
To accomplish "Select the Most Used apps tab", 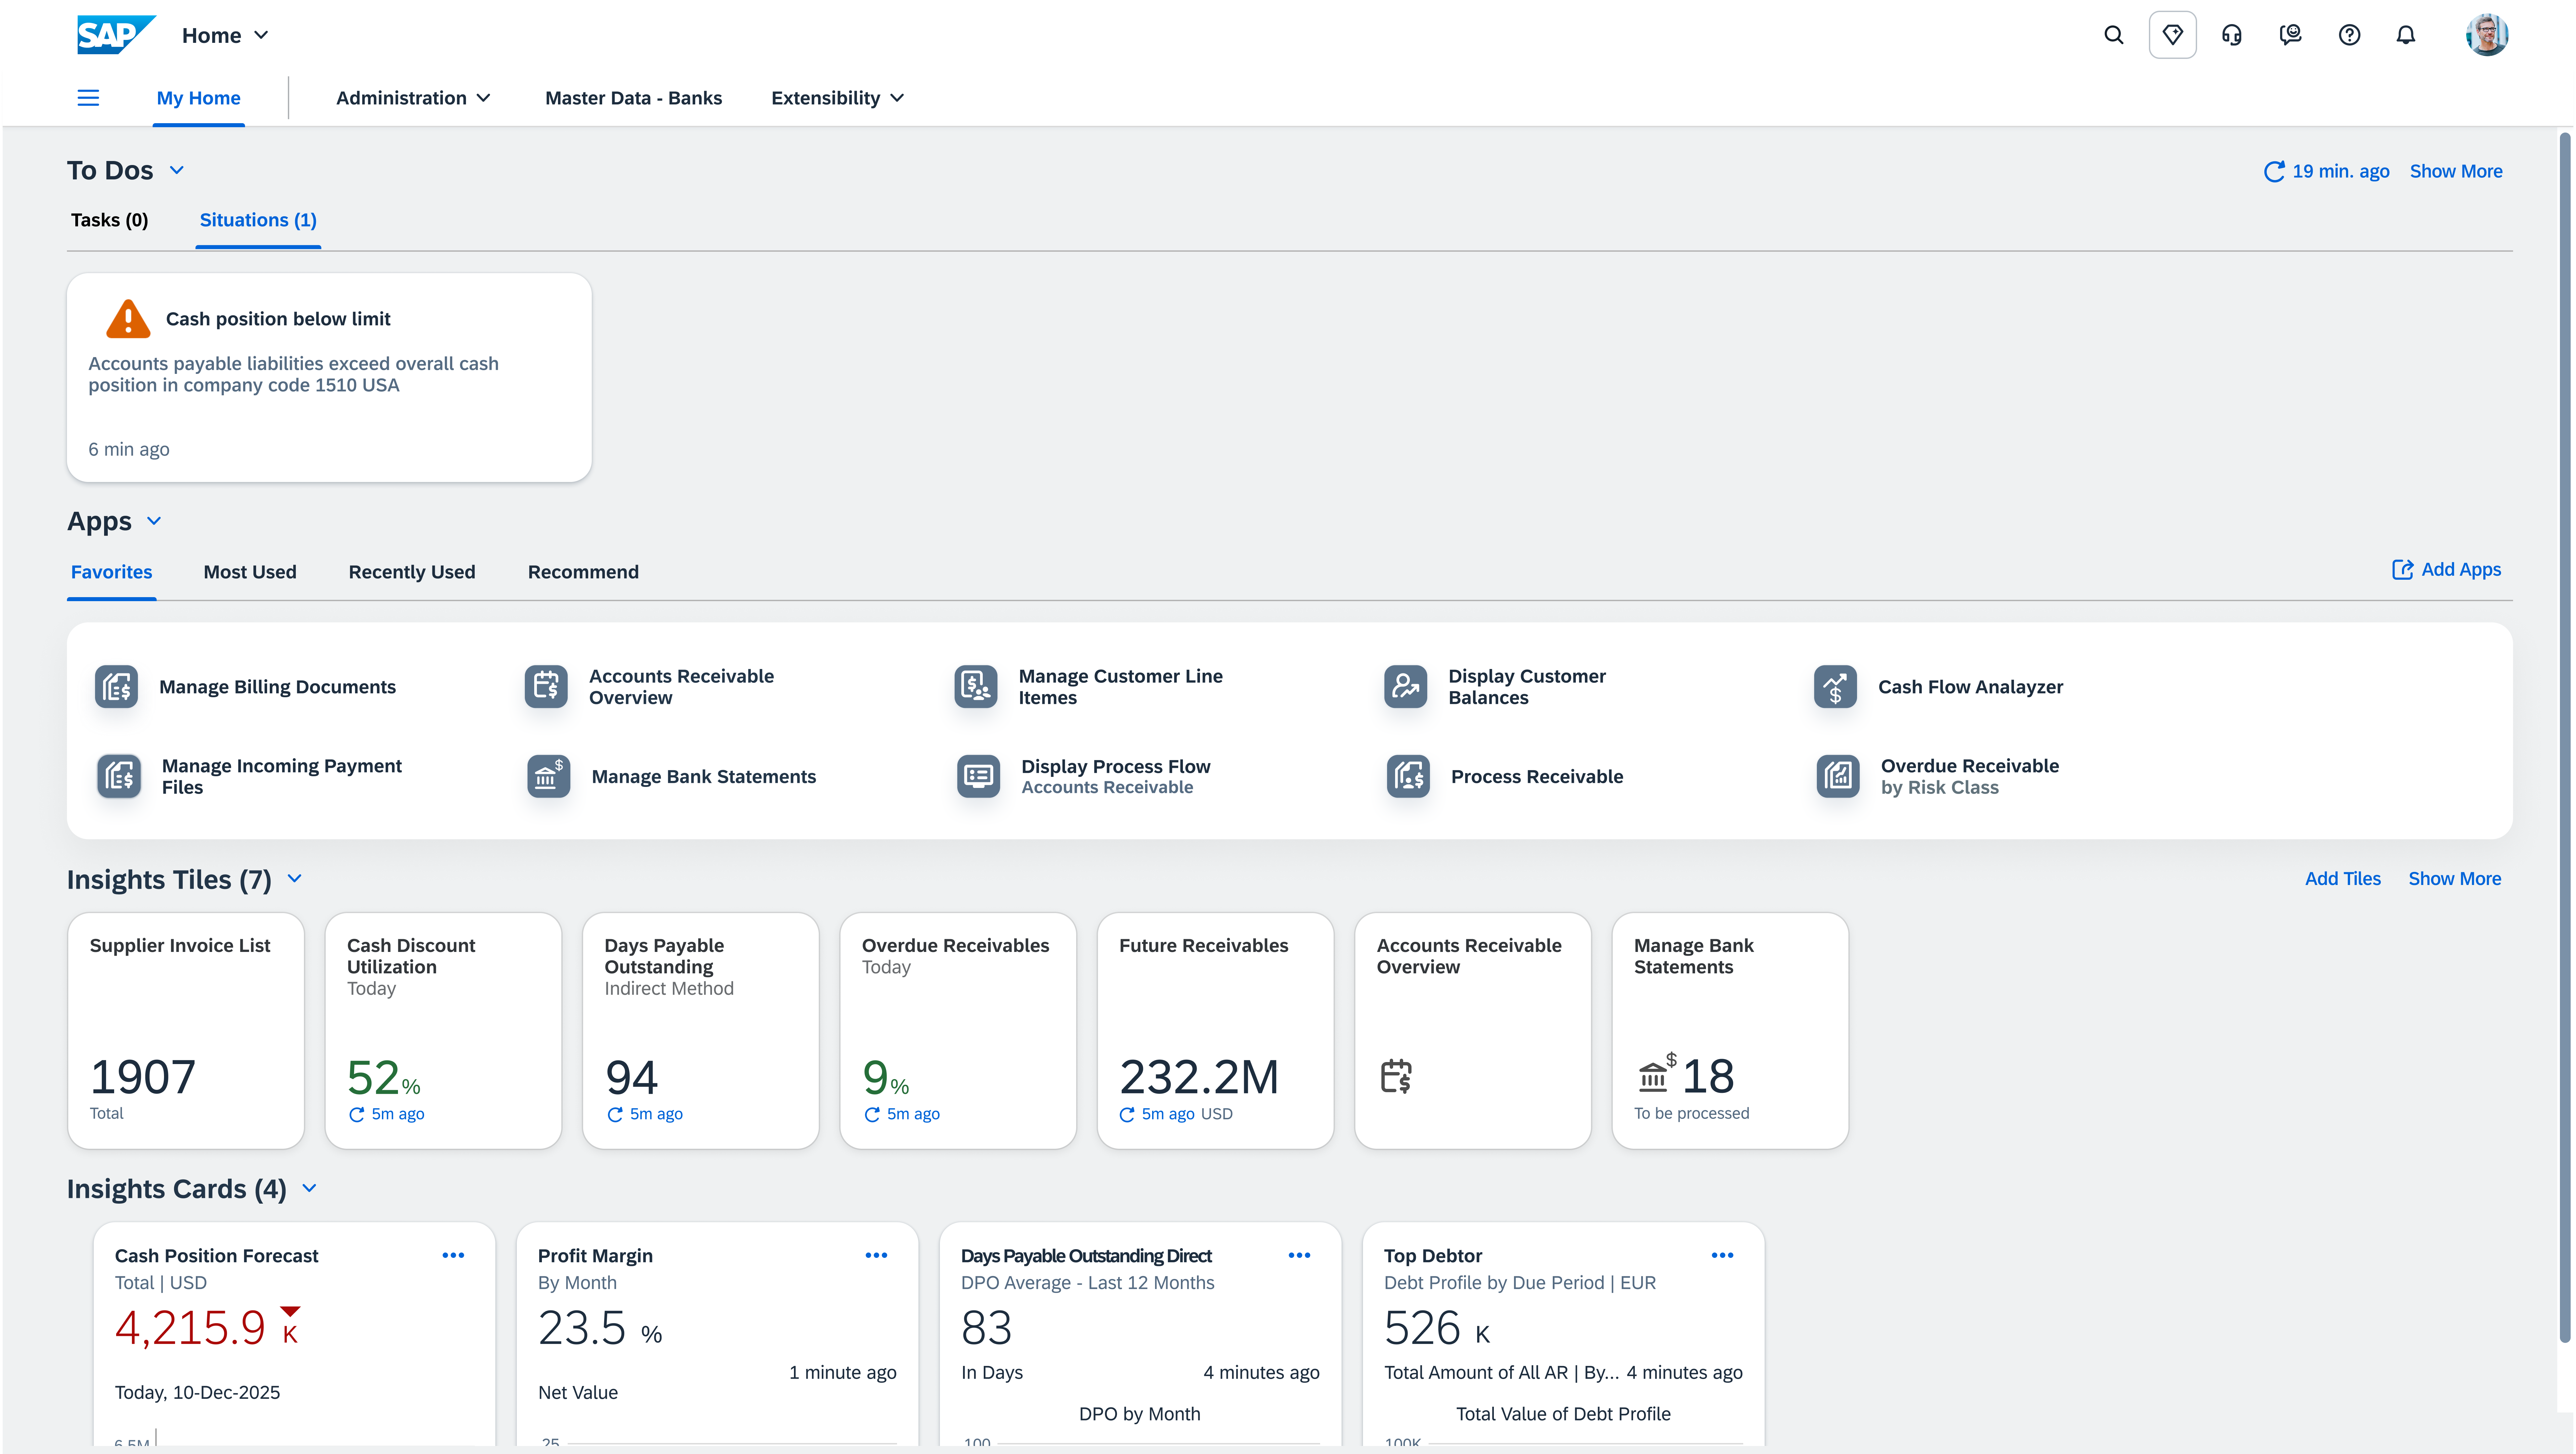I will pyautogui.click(x=250, y=572).
